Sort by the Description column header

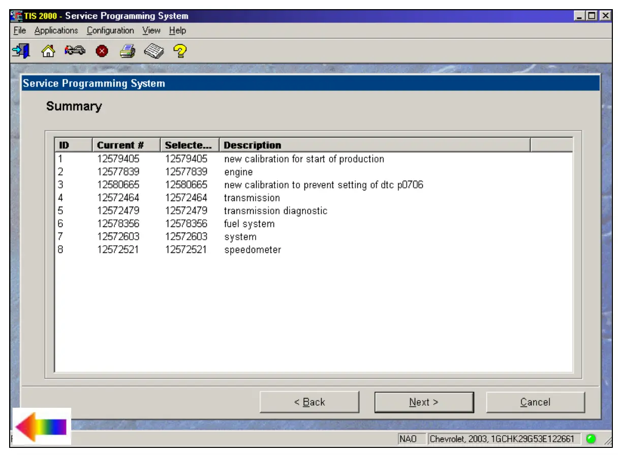pos(374,145)
